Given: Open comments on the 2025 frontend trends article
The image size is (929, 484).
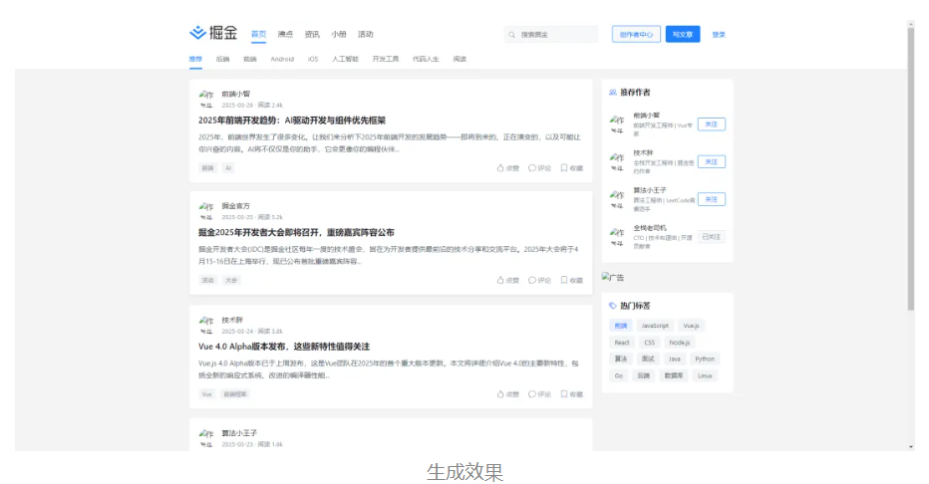Looking at the screenshot, I should pyautogui.click(x=539, y=168).
